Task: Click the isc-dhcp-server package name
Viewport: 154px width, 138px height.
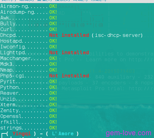Action: pyautogui.click(x=119, y=35)
